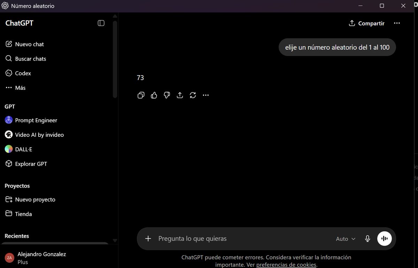Give the response a thumbs up
The height and width of the screenshot is (268, 418).
154,95
